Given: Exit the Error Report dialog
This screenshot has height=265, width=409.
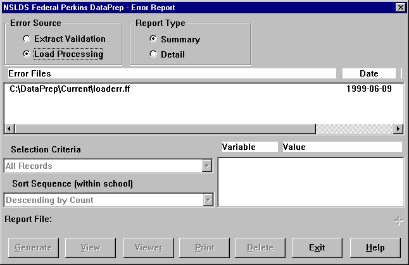Looking at the screenshot, I should pos(317,247).
